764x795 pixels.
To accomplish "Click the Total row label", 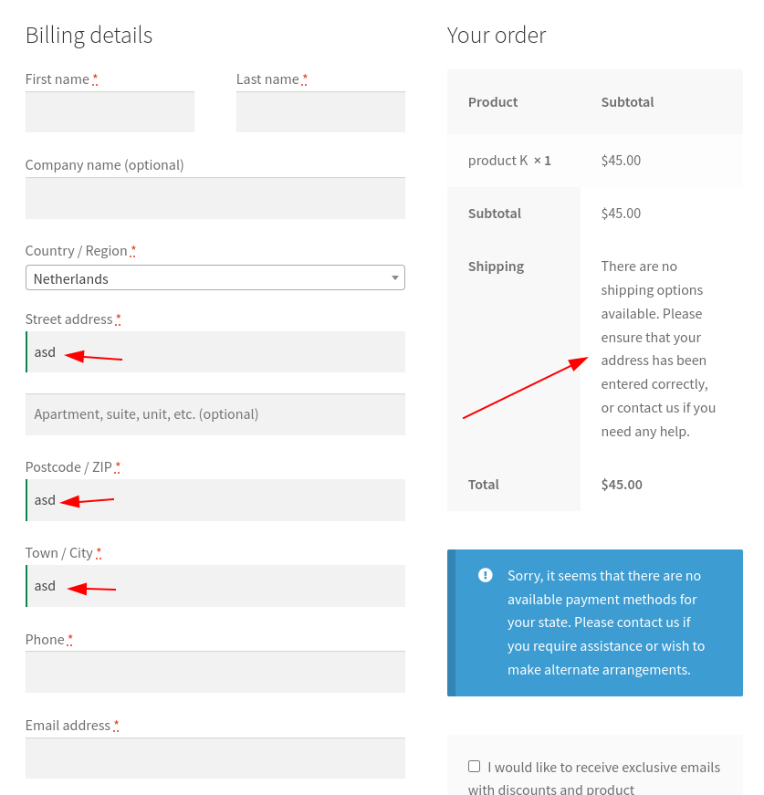I will pyautogui.click(x=483, y=485).
